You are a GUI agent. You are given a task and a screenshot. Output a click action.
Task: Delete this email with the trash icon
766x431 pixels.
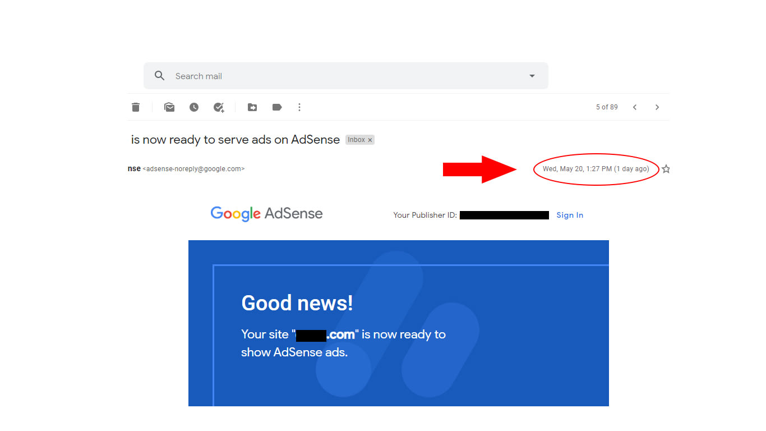(136, 107)
